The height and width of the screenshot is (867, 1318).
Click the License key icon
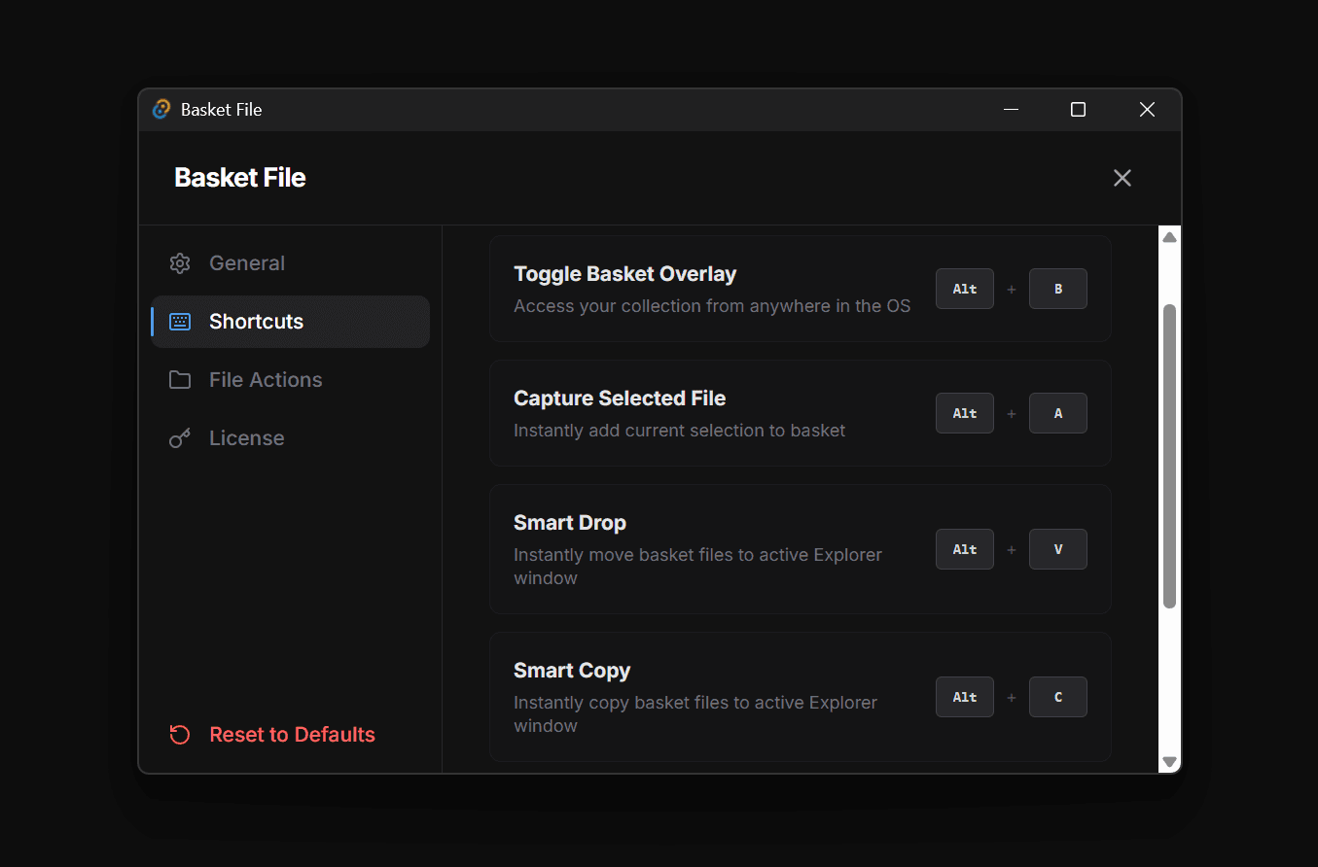(x=180, y=438)
